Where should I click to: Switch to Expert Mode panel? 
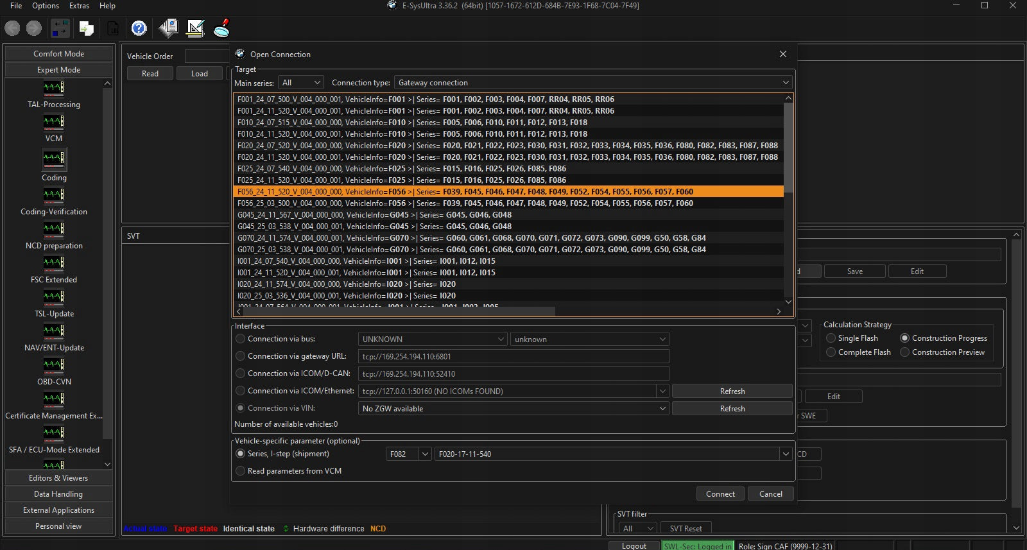tap(58, 70)
